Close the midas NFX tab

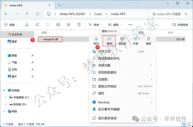click(49, 5)
